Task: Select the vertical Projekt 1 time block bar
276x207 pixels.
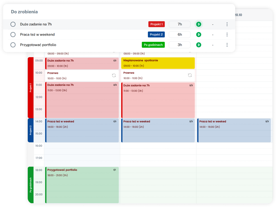Action: click(31, 87)
